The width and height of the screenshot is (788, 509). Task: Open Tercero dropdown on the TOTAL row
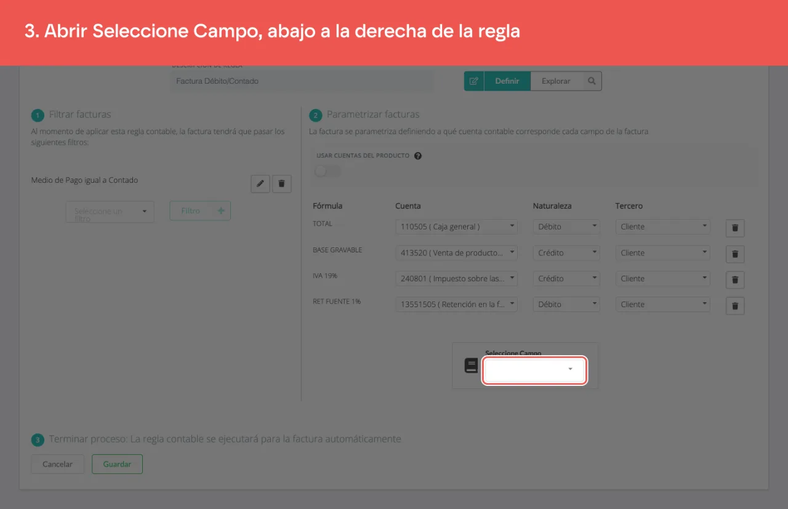663,226
